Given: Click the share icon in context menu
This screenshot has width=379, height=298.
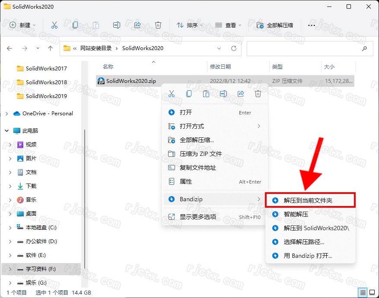Looking at the screenshot, I should [x=241, y=94].
